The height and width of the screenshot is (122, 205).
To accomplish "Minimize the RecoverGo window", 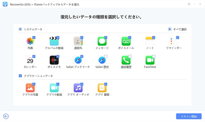I will click(195, 4).
